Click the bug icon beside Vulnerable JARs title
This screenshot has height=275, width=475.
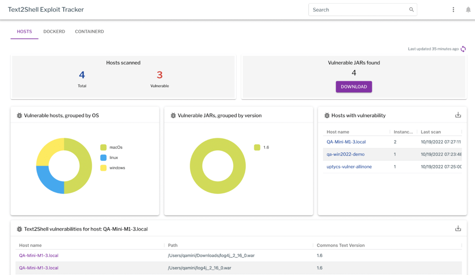click(173, 116)
